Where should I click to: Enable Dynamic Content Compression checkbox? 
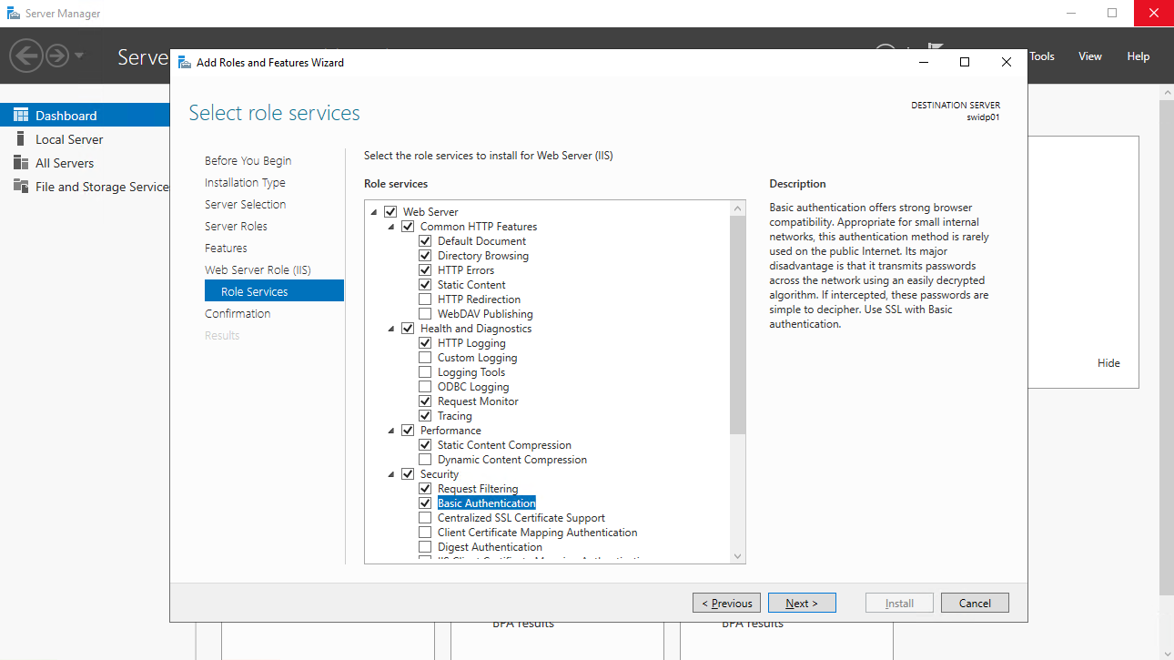(x=425, y=460)
